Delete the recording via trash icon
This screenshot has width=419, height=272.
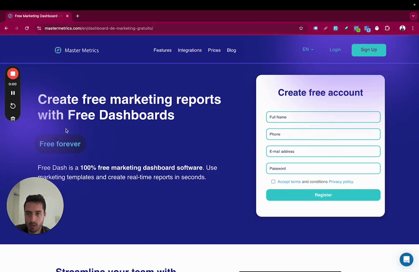tap(13, 118)
